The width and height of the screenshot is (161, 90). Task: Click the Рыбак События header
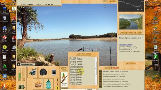point(112,68)
